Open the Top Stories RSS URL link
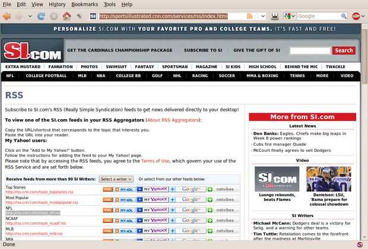Viewport: 368px width, 249px height. [x=39, y=192]
